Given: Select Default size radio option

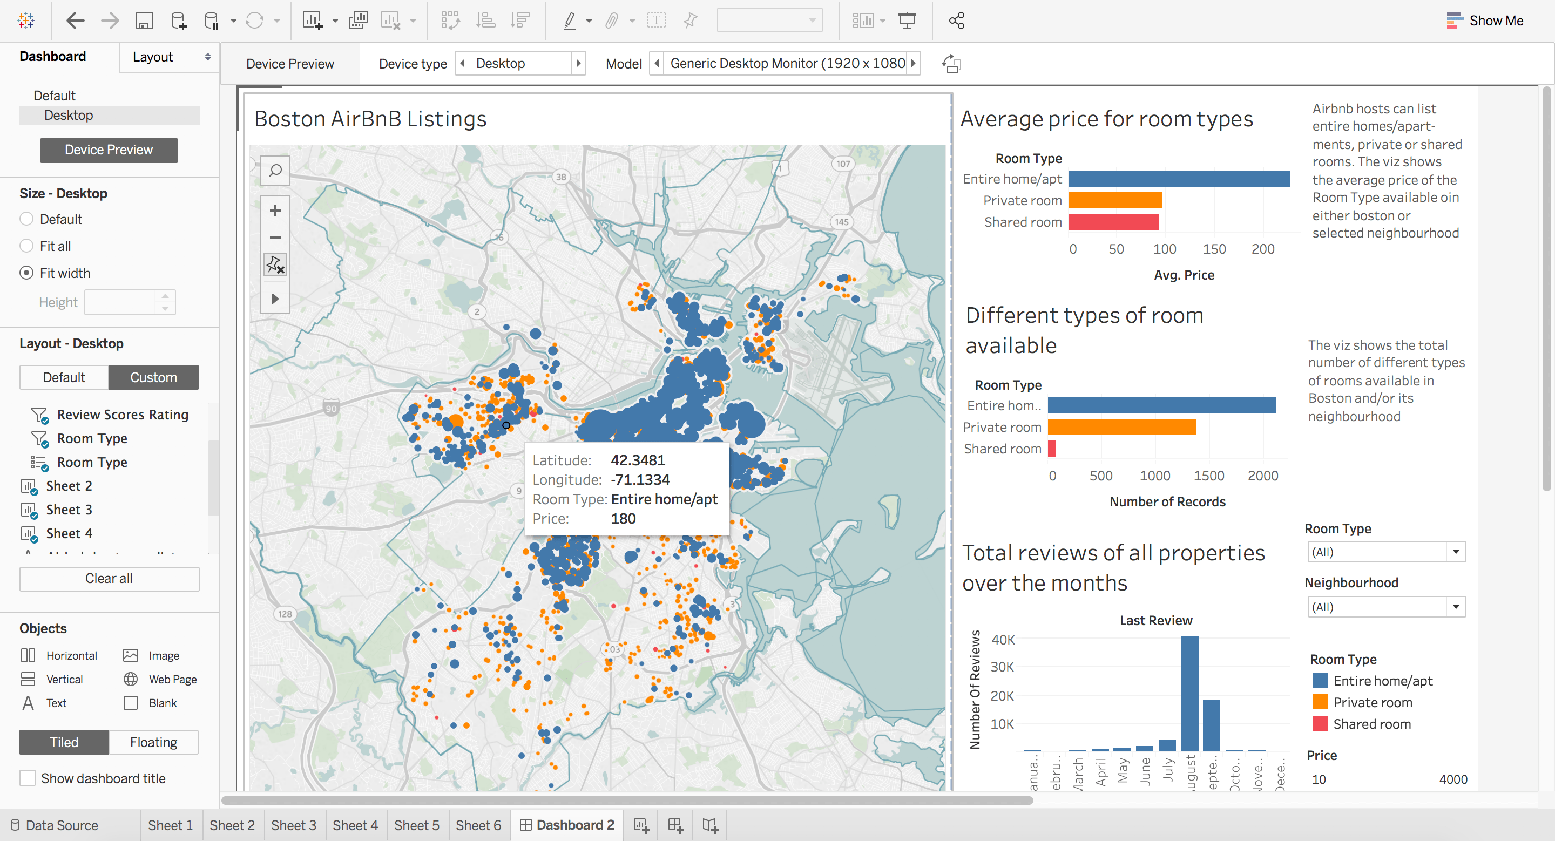Looking at the screenshot, I should 26,219.
